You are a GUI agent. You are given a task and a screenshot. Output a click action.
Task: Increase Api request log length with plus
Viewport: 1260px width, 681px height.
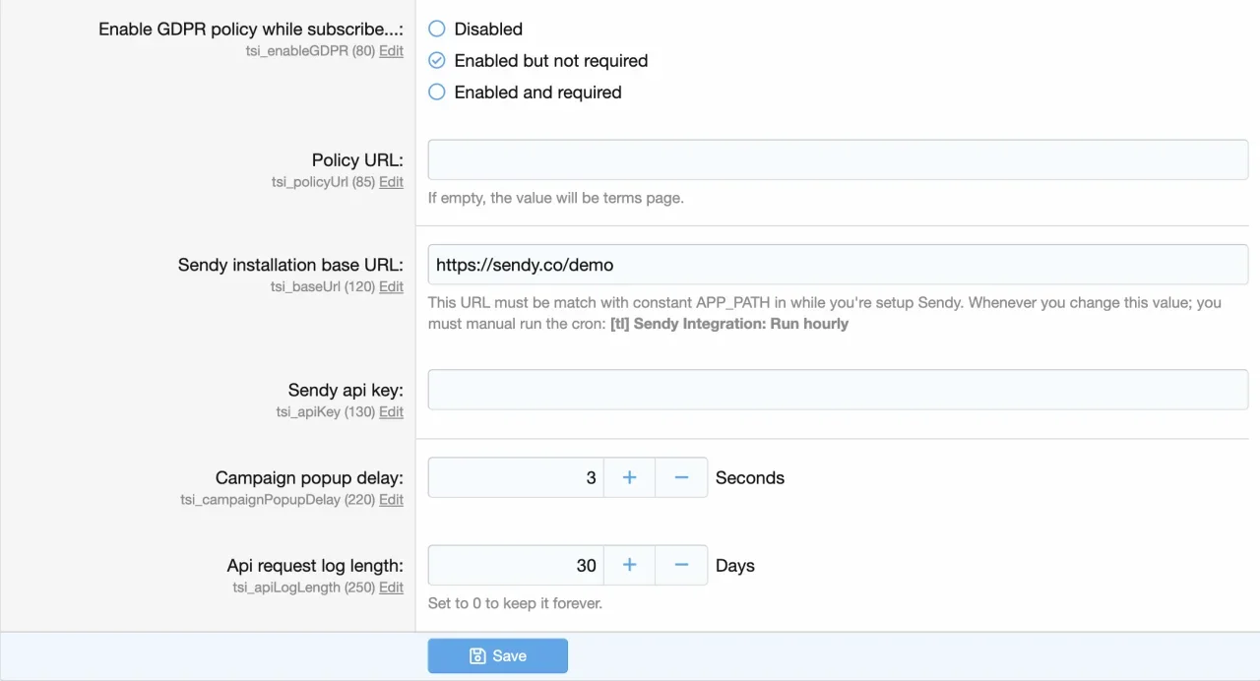(629, 565)
